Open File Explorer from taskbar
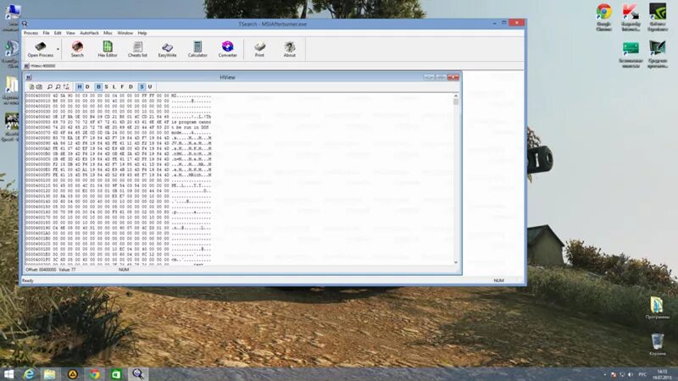The width and height of the screenshot is (678, 381). point(50,374)
